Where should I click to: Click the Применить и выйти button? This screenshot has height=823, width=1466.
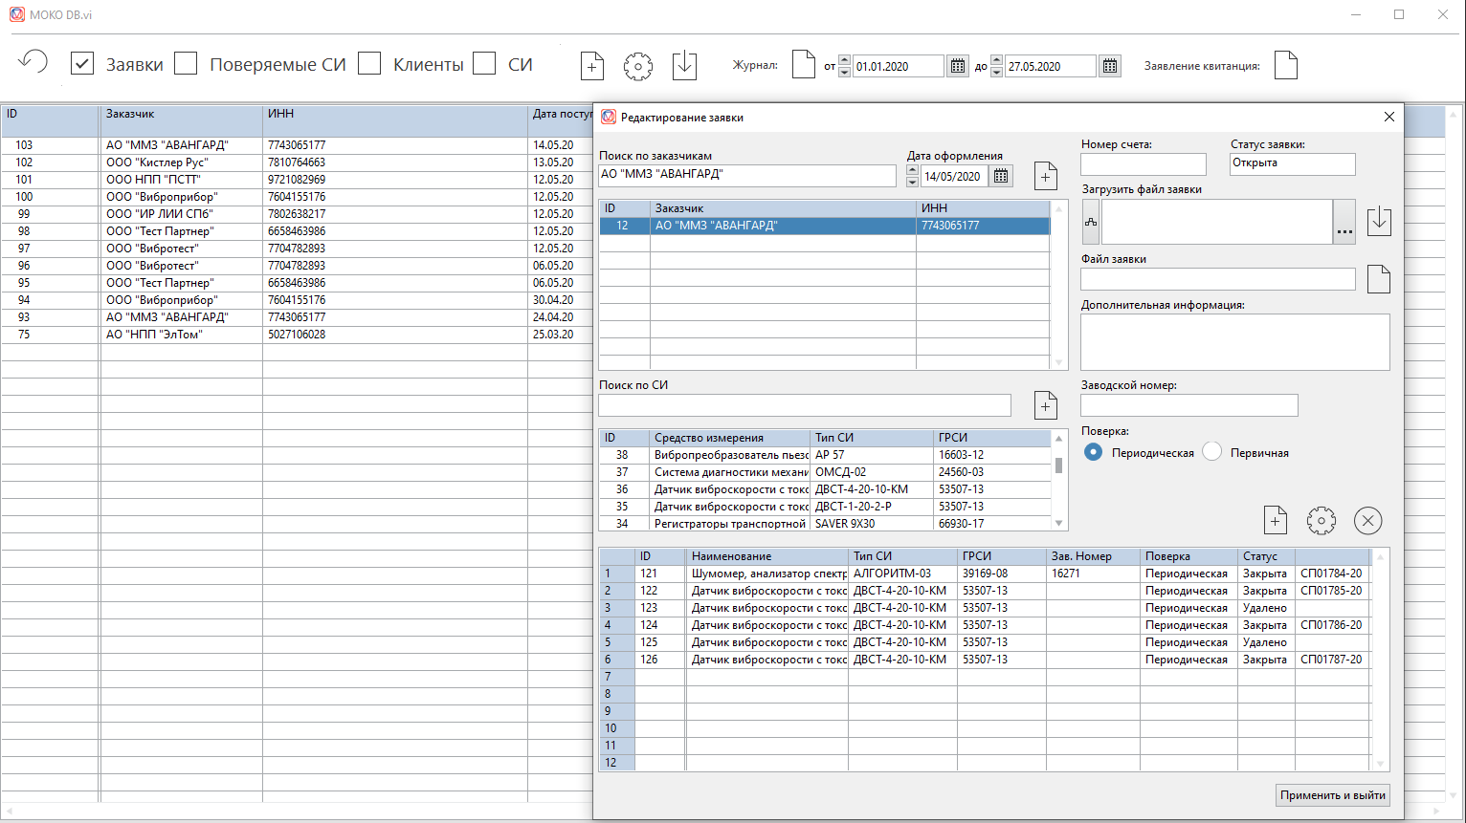[1332, 795]
